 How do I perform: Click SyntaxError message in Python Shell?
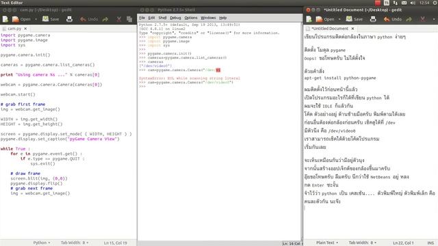click(x=190, y=79)
